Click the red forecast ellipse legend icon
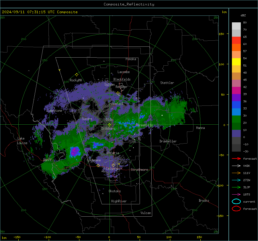This screenshot has height=241, width=258. 236,209
